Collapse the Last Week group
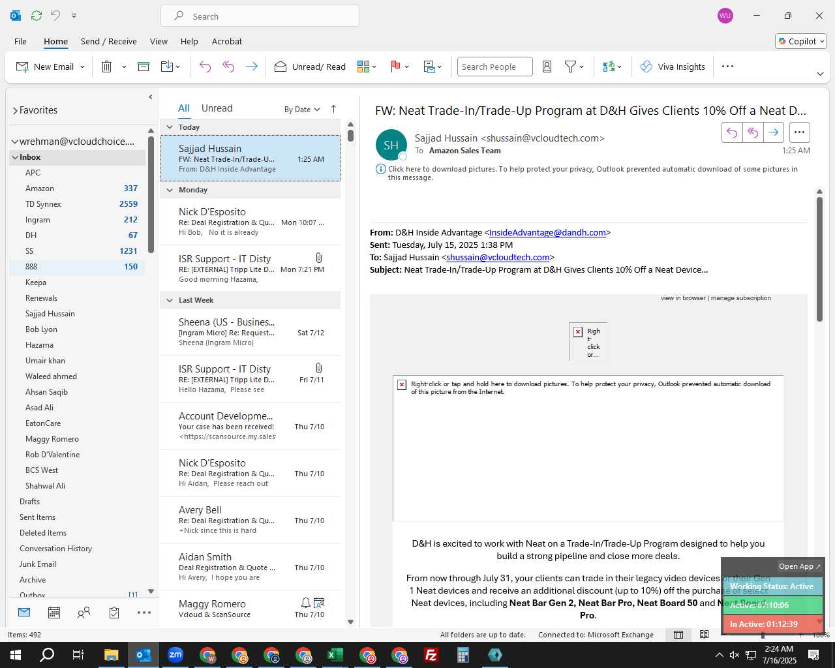Viewport: 835px width, 668px height. point(170,300)
